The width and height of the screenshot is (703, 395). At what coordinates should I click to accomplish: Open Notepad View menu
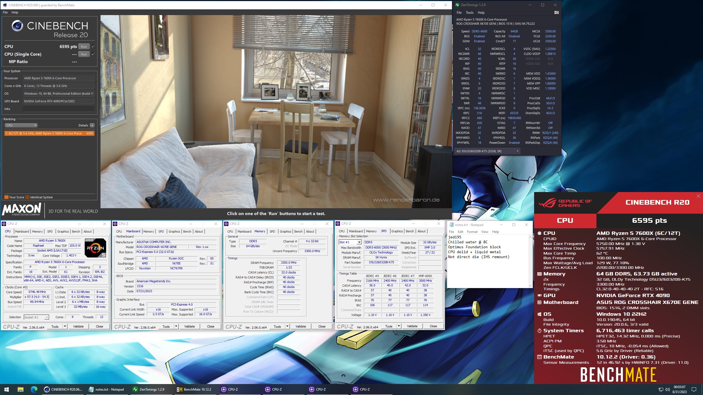[485, 232]
